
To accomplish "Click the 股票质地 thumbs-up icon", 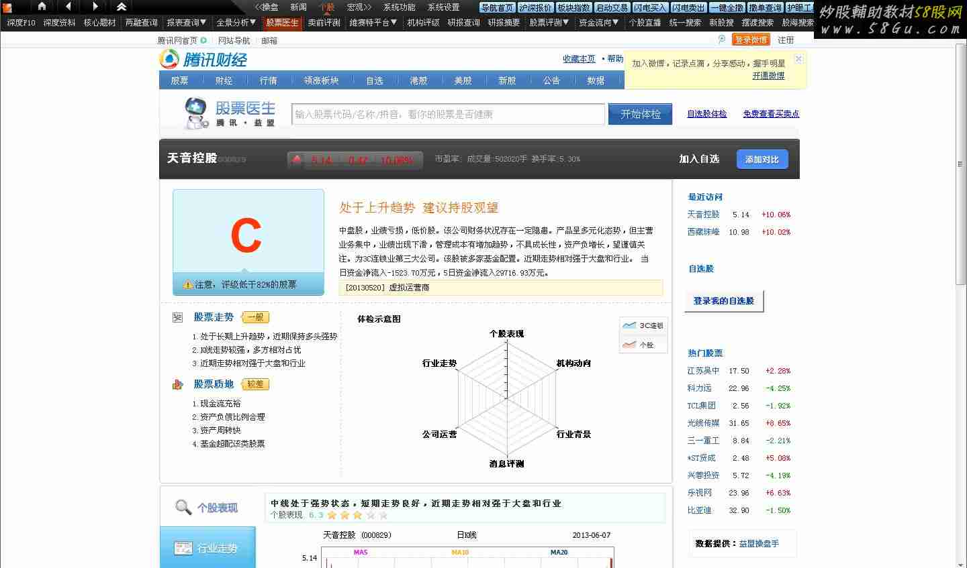I will pos(177,384).
